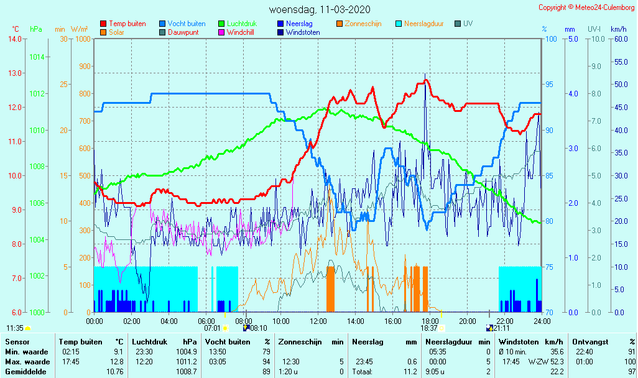Click the sunrise icon beside 07:01
Image resolution: width=638 pixels, height=378 pixels.
coord(225,328)
